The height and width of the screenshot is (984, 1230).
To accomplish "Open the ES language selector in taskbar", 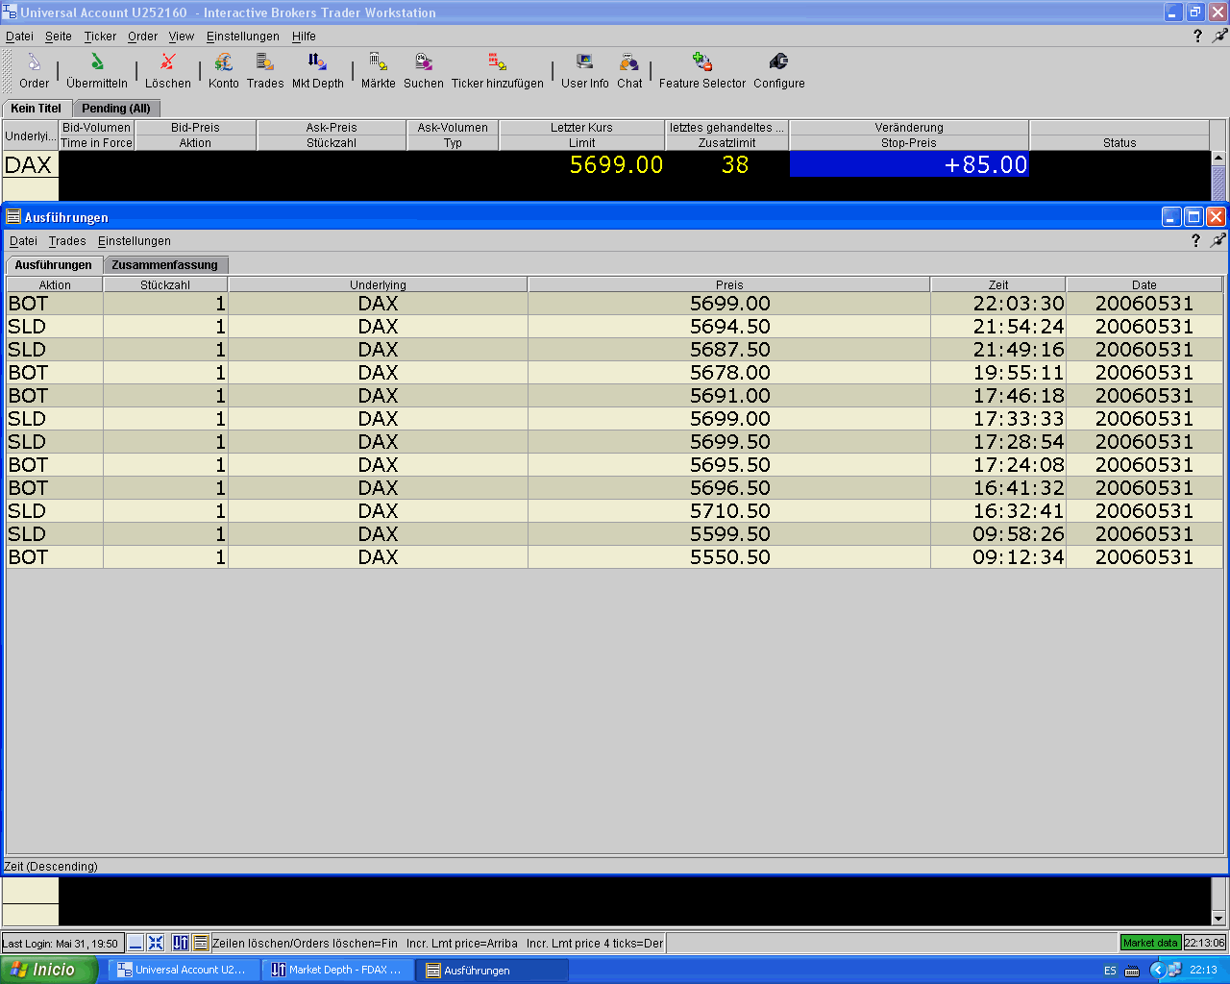I will click(1110, 971).
